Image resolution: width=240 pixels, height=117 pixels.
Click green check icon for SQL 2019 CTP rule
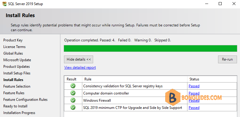point(73,107)
